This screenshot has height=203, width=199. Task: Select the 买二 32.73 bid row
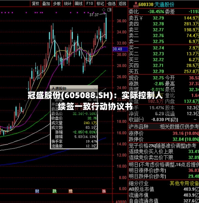point(164,54)
